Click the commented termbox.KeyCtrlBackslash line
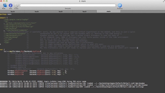Screen dimensions: 165x93 pyautogui.click(x=43, y=57)
